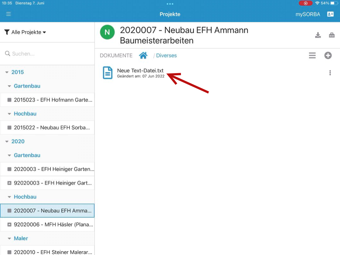Open the Diverses breadcrumb folder
Image resolution: width=340 pixels, height=255 pixels.
166,55
